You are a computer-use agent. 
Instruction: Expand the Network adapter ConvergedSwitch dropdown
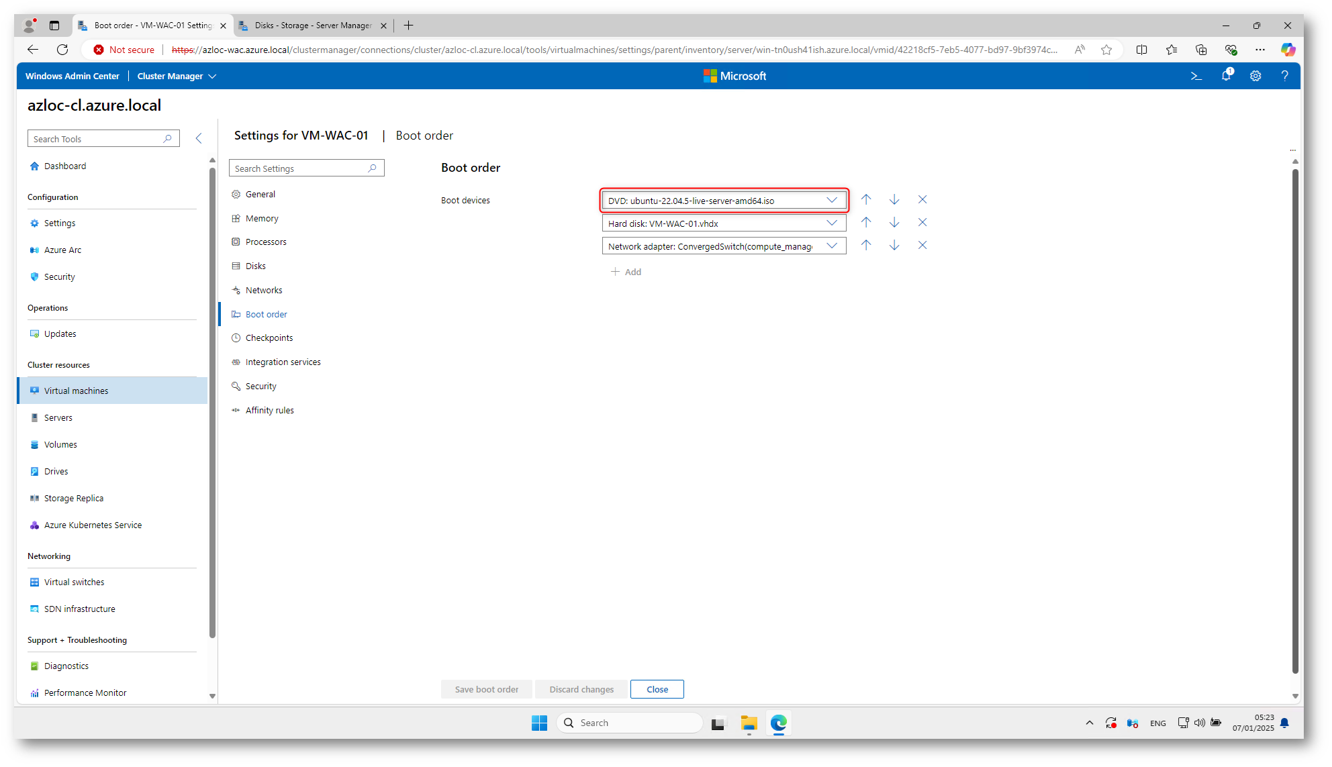[x=832, y=246]
